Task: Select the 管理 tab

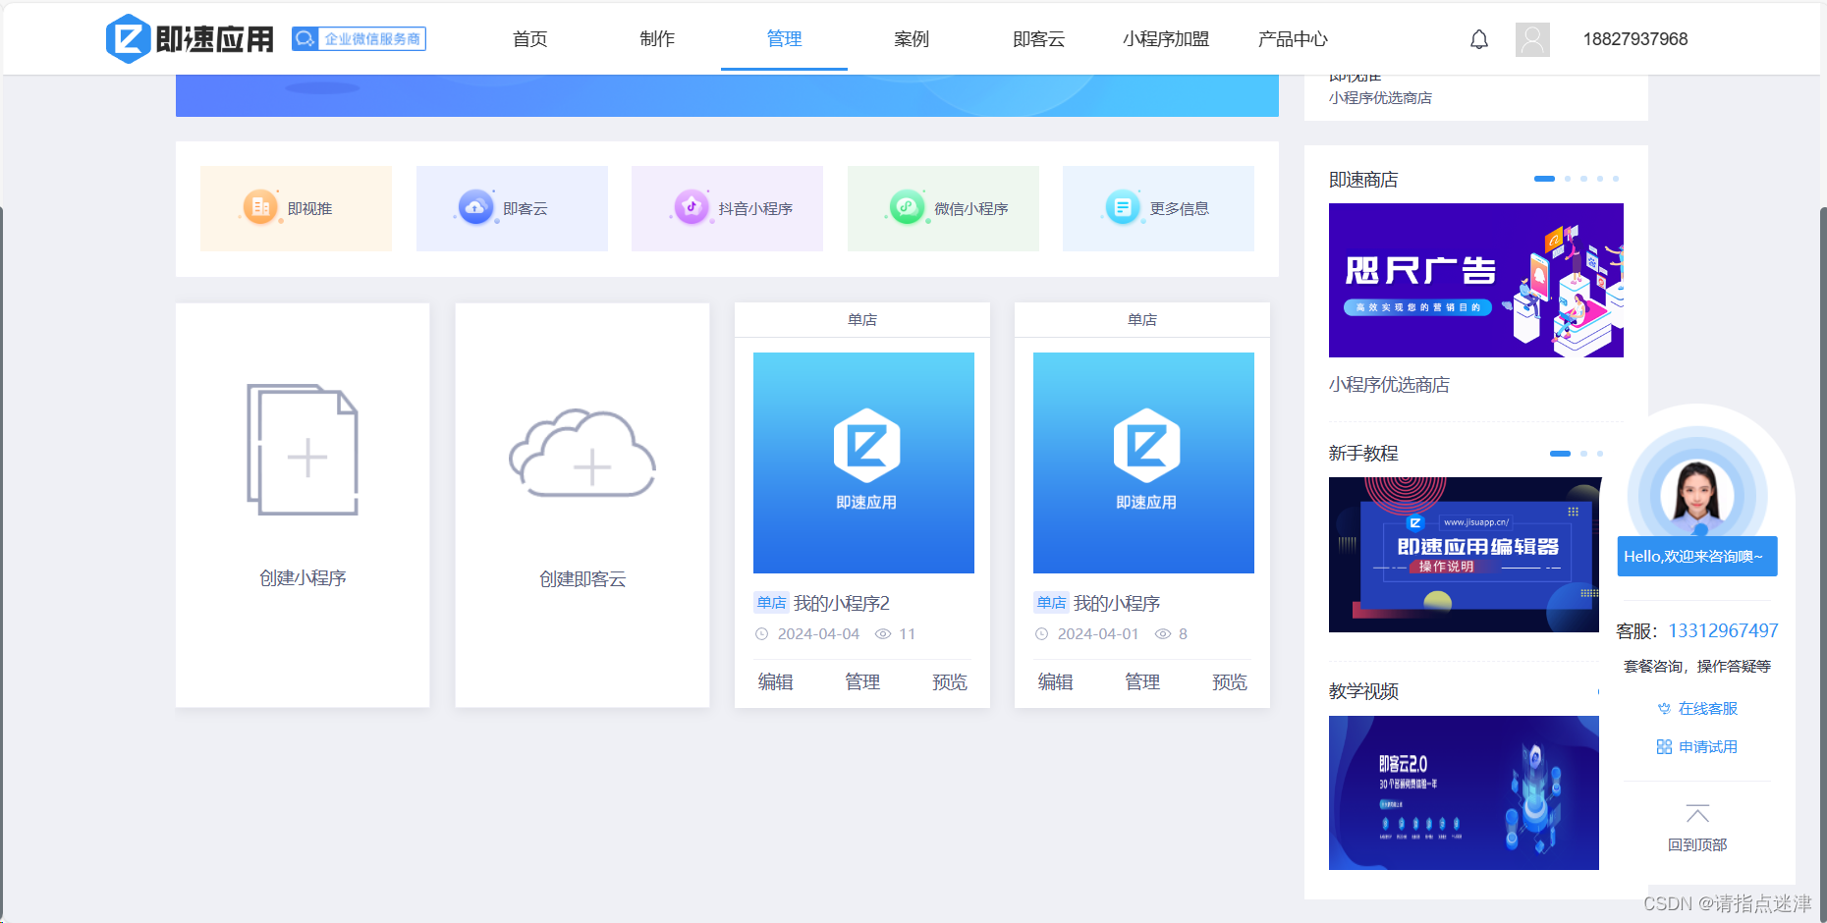Action: (784, 39)
